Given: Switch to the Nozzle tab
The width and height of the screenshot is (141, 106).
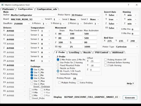Looking at the screenshot, I should point(87,52).
